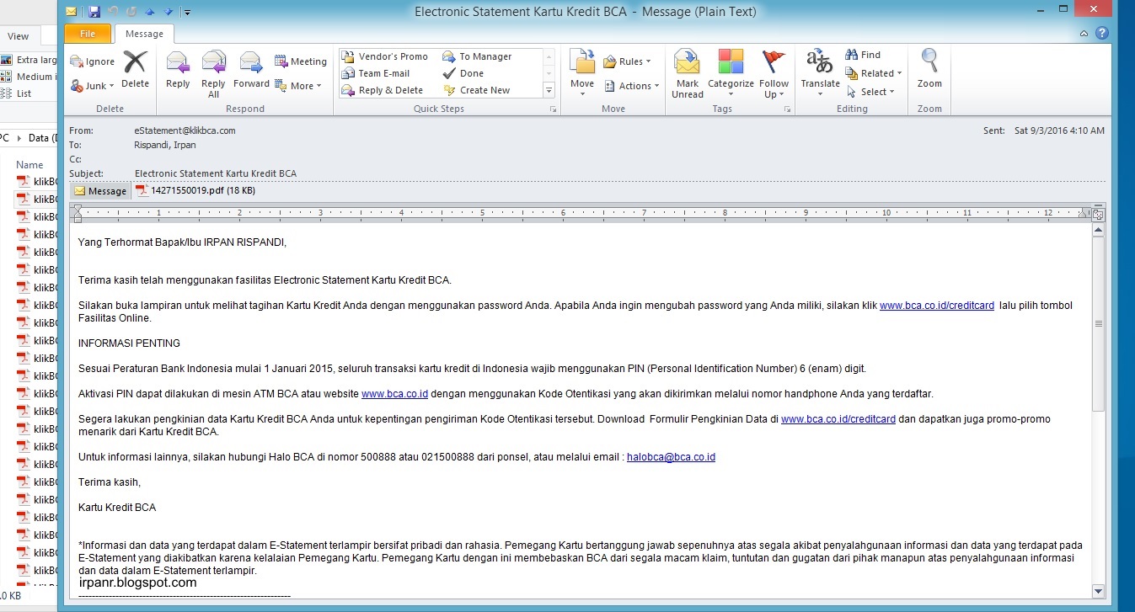
Task: Expand the Rules dropdown
Action: (x=628, y=61)
